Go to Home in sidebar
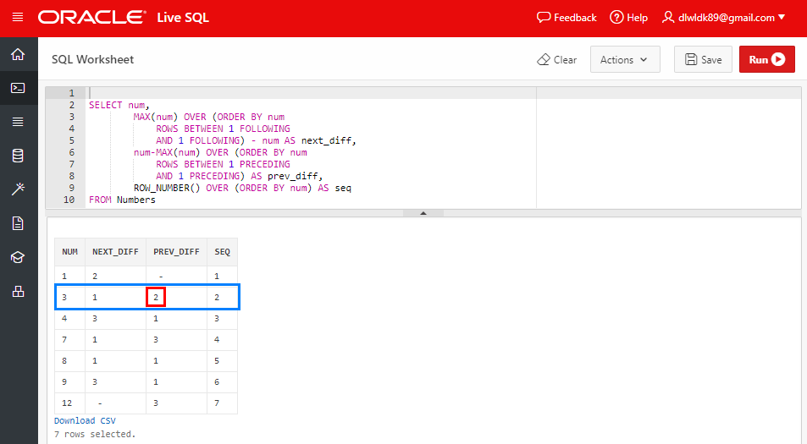This screenshot has height=444, width=807. 18,54
